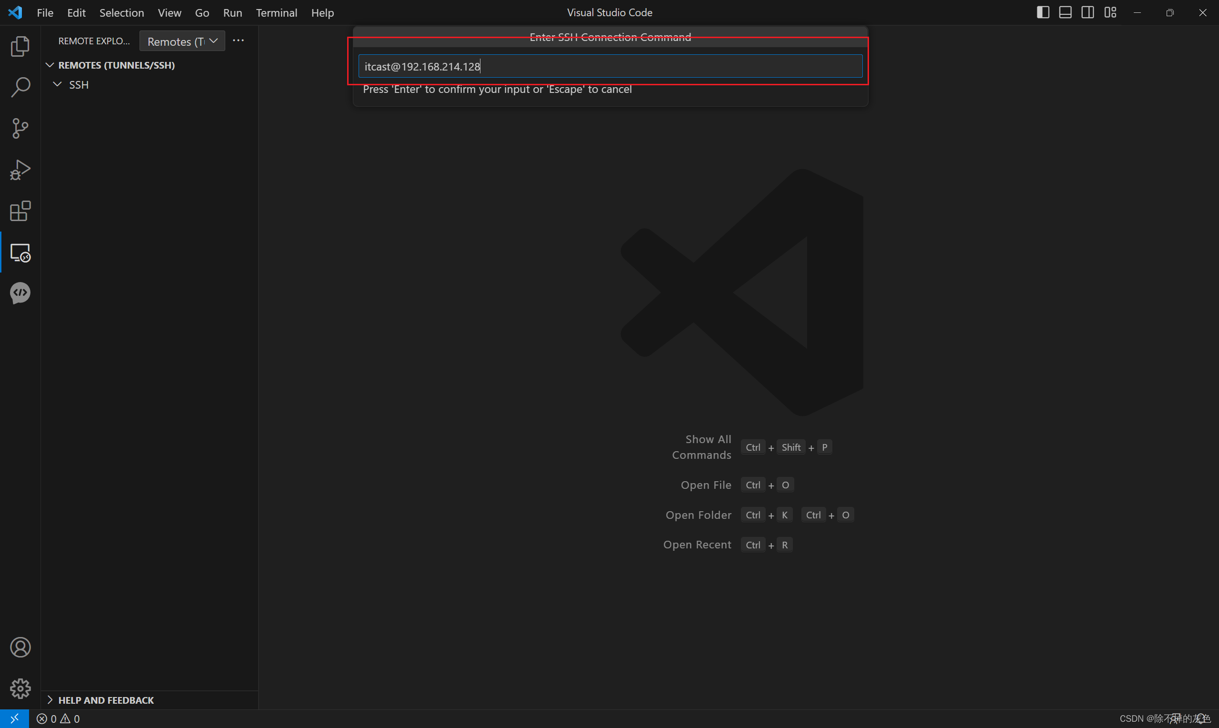Click the errors and warnings status item
This screenshot has width=1219, height=728.
(x=59, y=718)
